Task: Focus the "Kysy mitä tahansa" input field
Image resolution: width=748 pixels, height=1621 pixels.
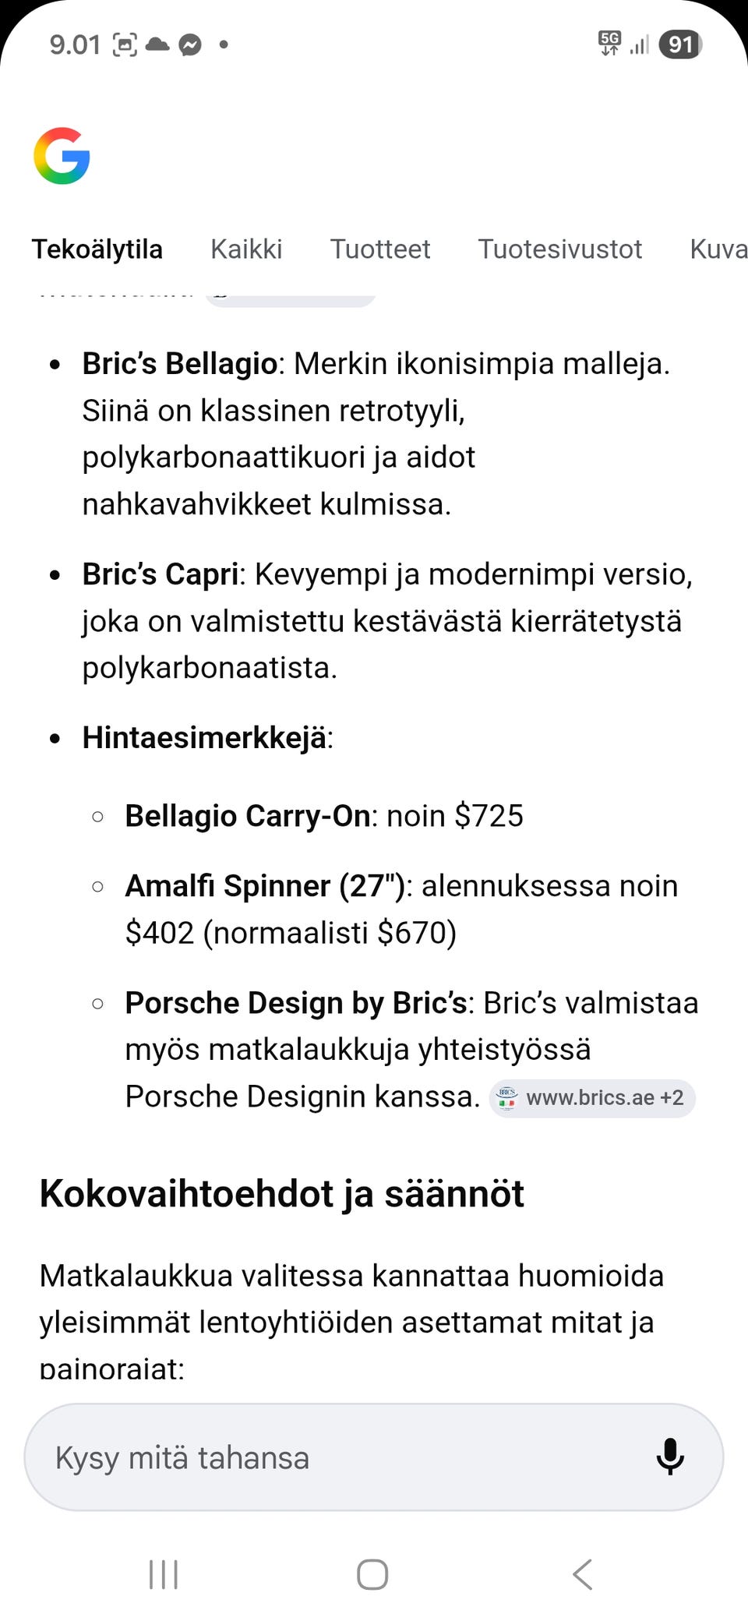Action: 374,1457
